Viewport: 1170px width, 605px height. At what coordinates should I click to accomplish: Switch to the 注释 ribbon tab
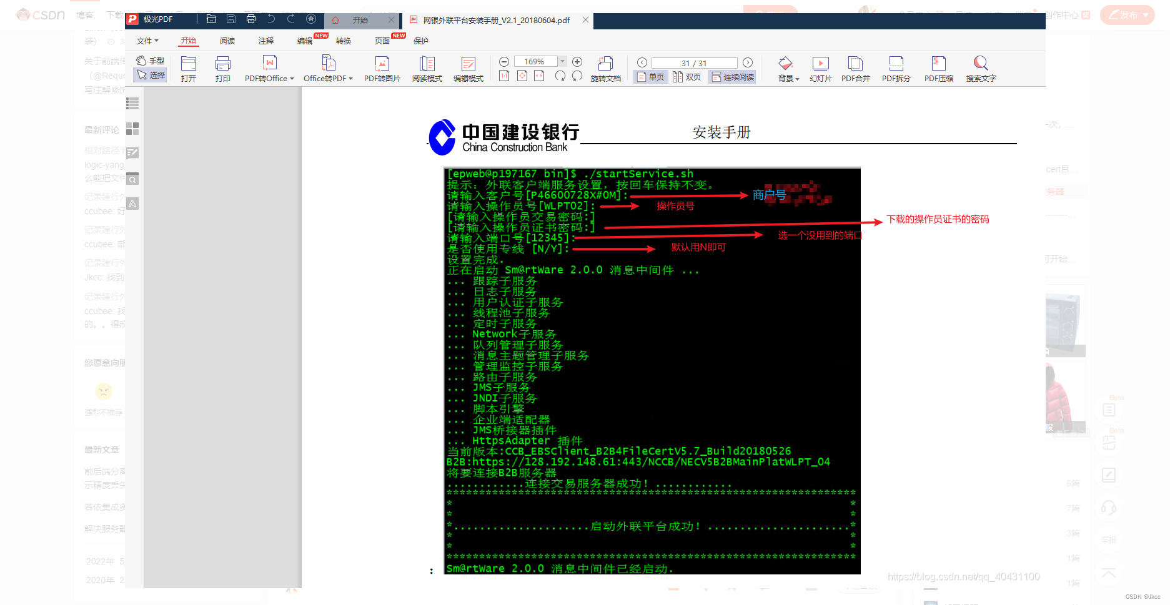[x=266, y=41]
